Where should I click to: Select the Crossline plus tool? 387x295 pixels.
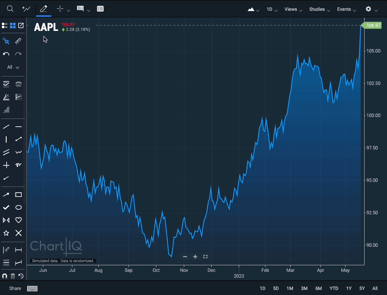6,165
